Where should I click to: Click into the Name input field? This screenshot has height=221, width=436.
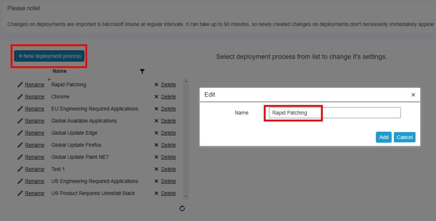point(334,113)
